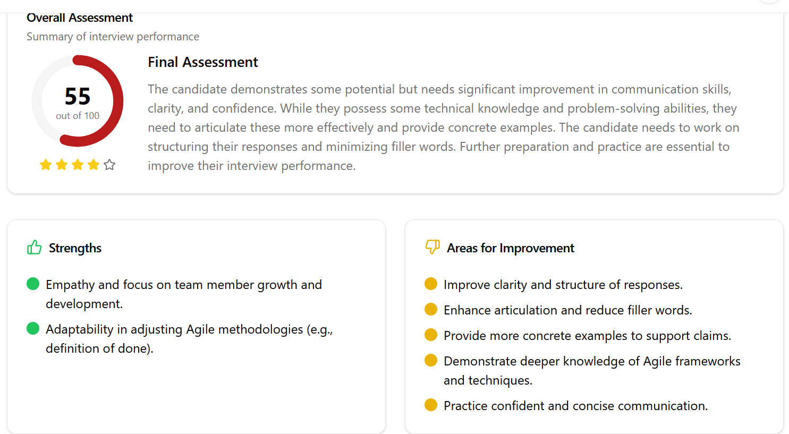Click the green bullet beside Adaptability strength

click(33, 329)
